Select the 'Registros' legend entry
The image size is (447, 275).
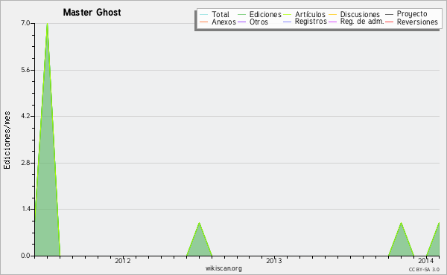pyautogui.click(x=311, y=22)
